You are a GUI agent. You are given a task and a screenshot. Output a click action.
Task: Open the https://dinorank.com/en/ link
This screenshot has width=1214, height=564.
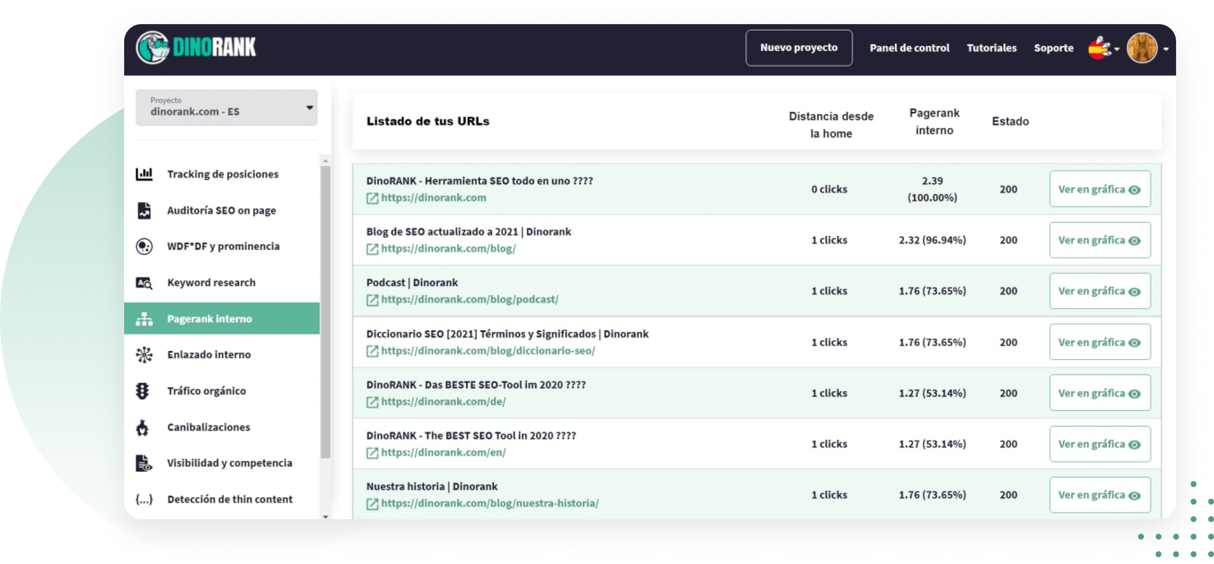(444, 452)
